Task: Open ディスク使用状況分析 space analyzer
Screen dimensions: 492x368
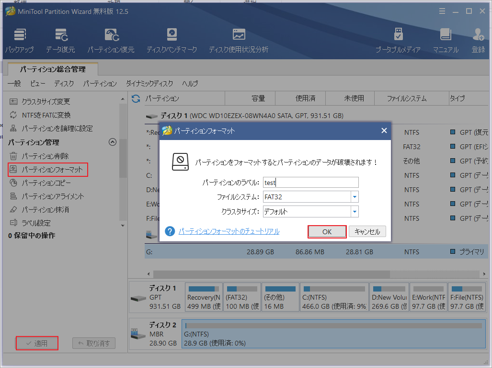Action: point(239,41)
